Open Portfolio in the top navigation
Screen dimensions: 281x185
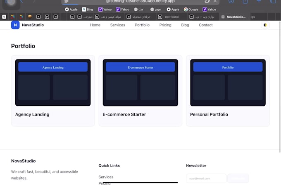click(x=142, y=25)
